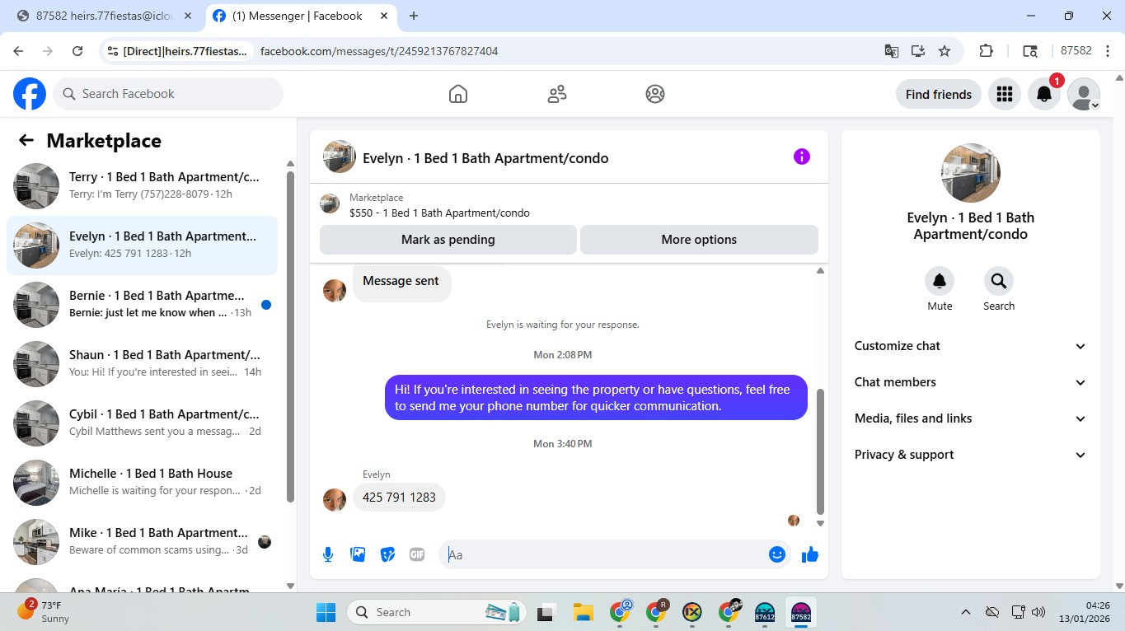Open the weather widget 73°F Sunny
This screenshot has width=1125, height=631.
(44, 612)
